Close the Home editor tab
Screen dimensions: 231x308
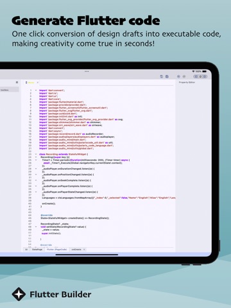(x=38, y=83)
